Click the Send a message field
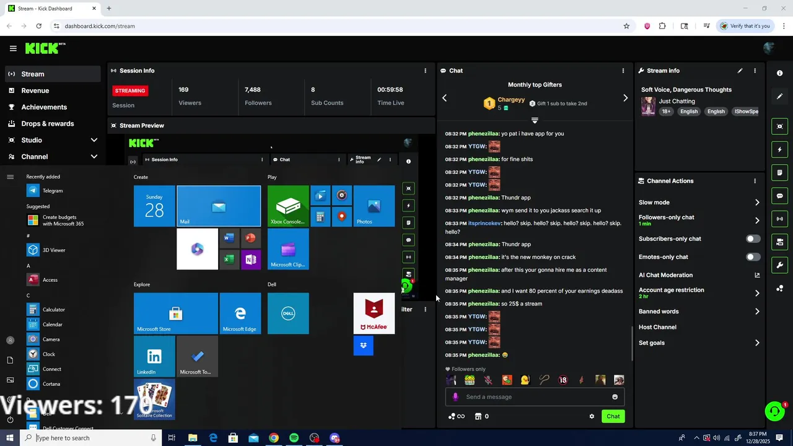 pos(535,397)
